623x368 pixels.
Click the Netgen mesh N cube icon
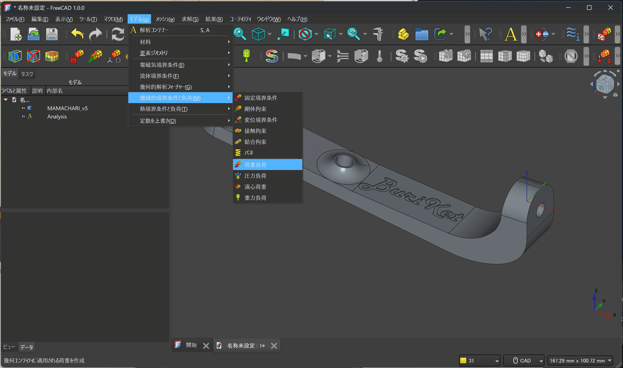pos(445,56)
